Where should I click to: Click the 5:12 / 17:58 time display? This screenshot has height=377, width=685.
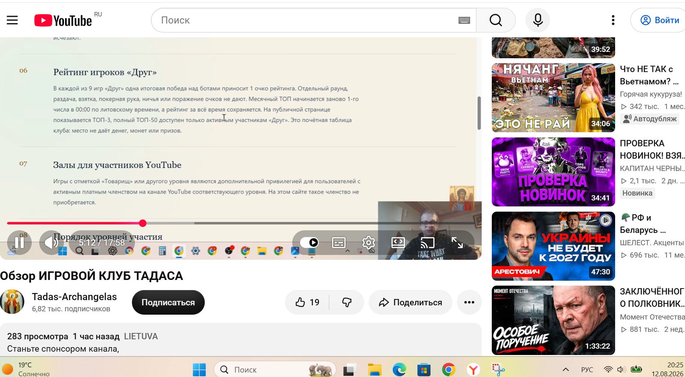(102, 243)
